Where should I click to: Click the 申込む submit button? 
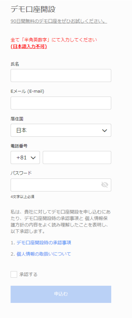tap(61, 294)
